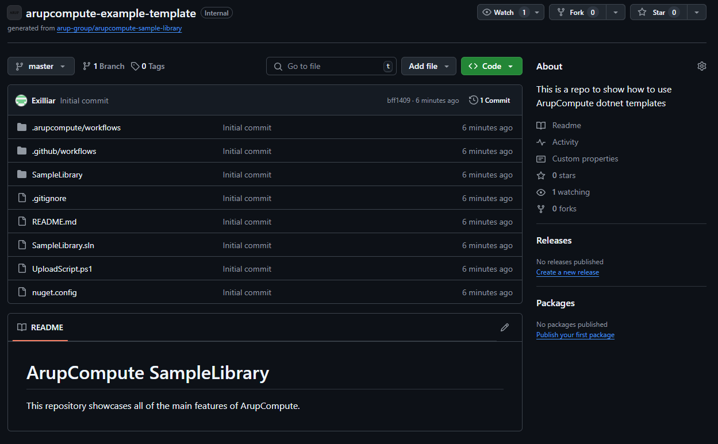
Task: Click file icon next to SampleLibrary.sln
Action: (x=22, y=245)
